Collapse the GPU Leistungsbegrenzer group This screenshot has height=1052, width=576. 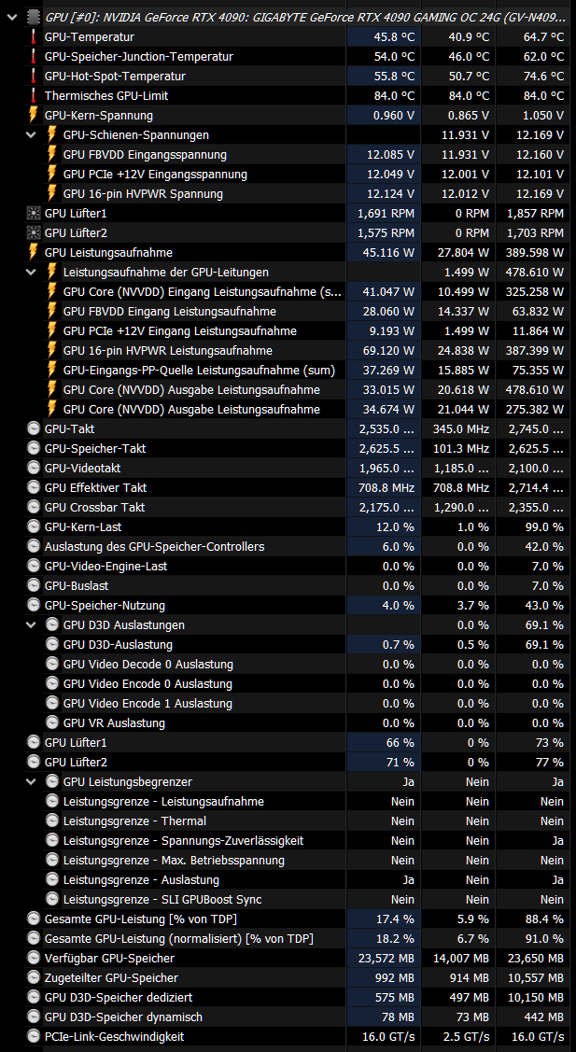click(x=31, y=781)
